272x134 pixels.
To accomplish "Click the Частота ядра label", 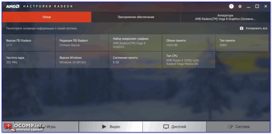I will click(x=15, y=58).
